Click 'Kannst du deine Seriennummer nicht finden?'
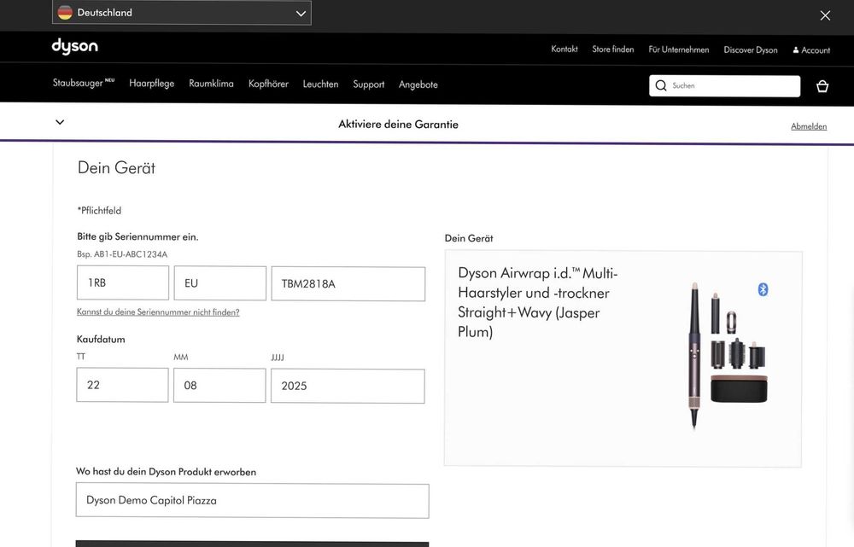 point(158,311)
